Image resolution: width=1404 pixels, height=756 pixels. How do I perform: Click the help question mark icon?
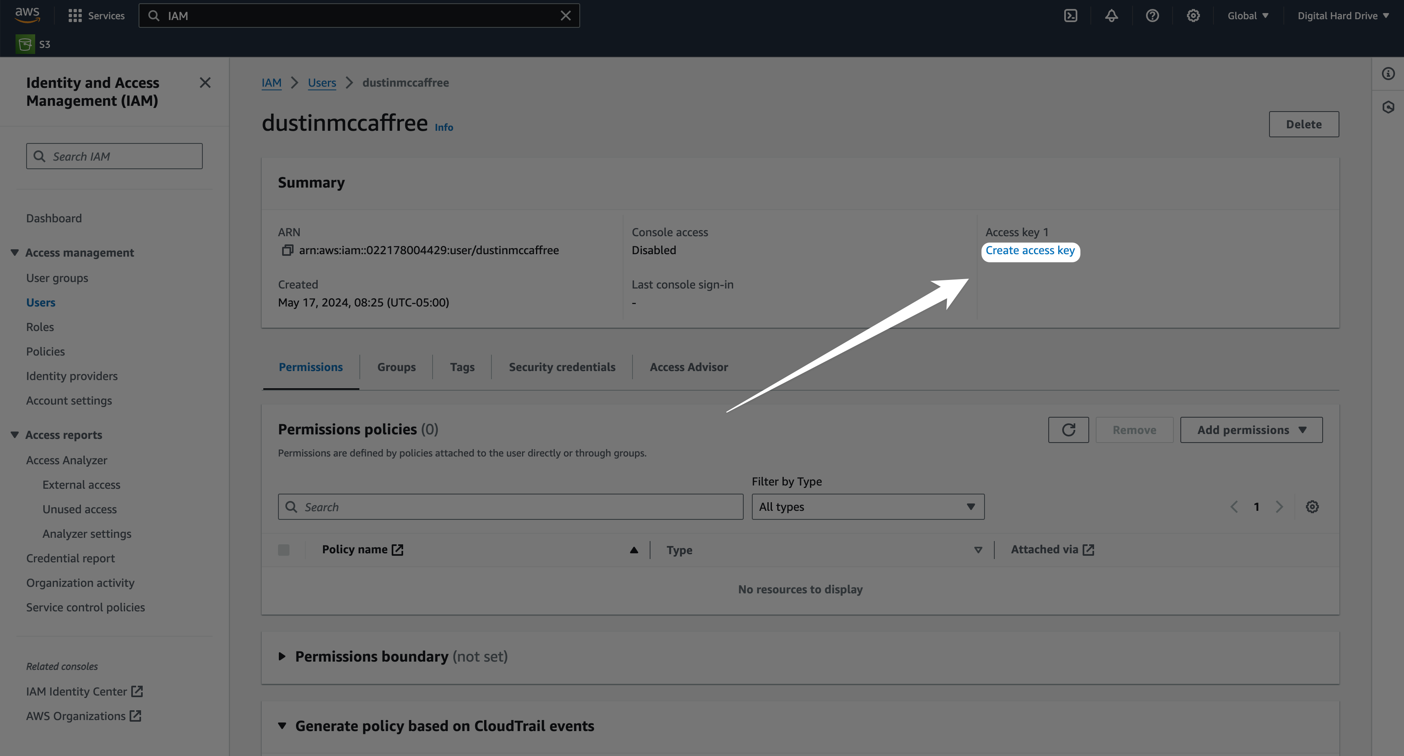click(x=1152, y=16)
